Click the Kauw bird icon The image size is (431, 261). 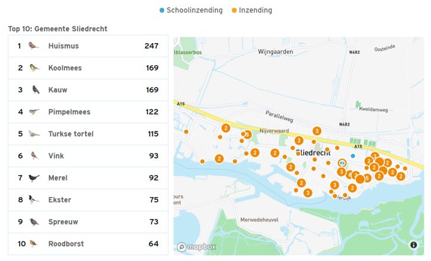[36, 89]
